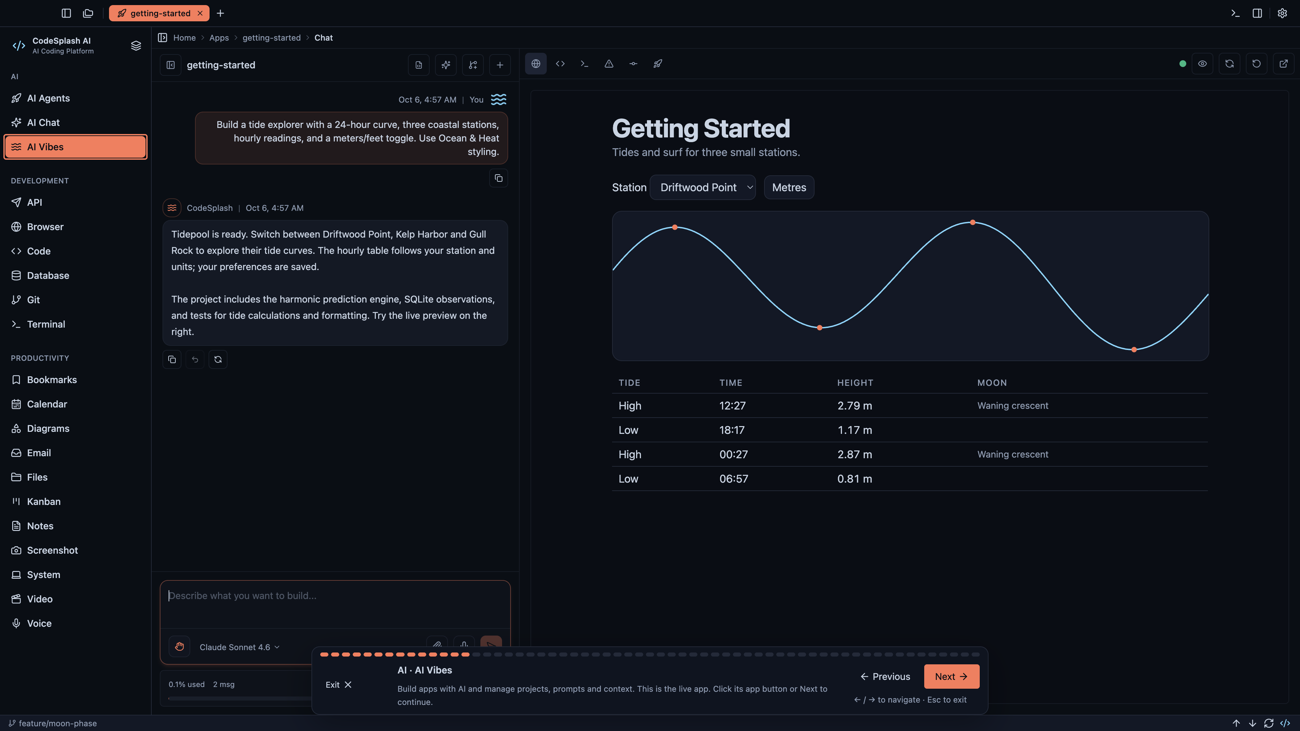Expand the Claude Sonnet 4.6 model selector

[239, 647]
